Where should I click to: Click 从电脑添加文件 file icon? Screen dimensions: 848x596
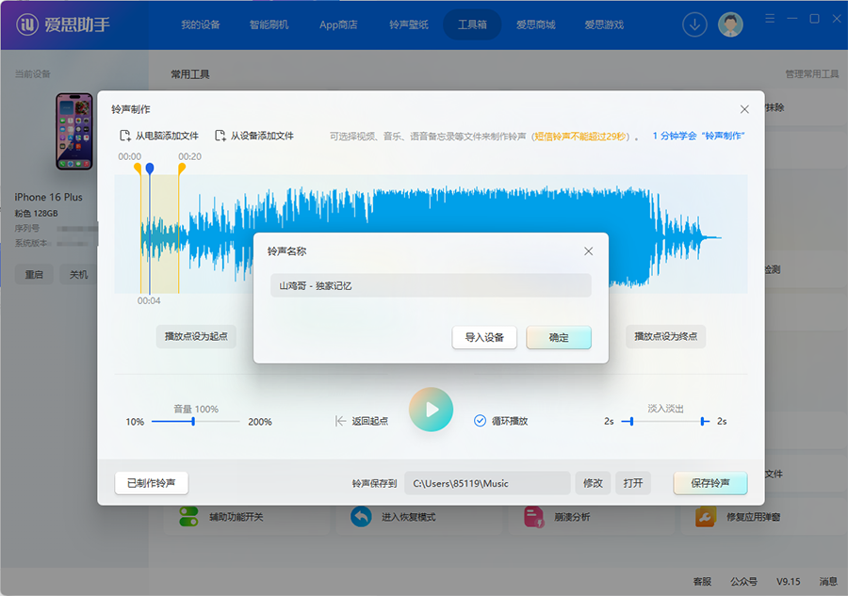click(x=125, y=136)
